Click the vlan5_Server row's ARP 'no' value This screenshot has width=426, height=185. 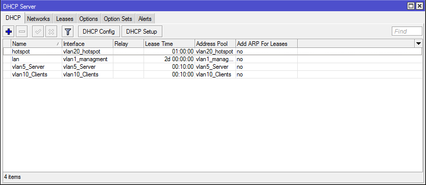240,67
